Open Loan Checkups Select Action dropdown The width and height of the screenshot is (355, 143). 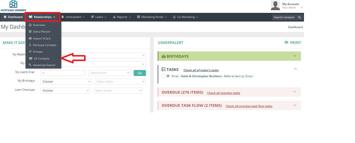click(118, 91)
